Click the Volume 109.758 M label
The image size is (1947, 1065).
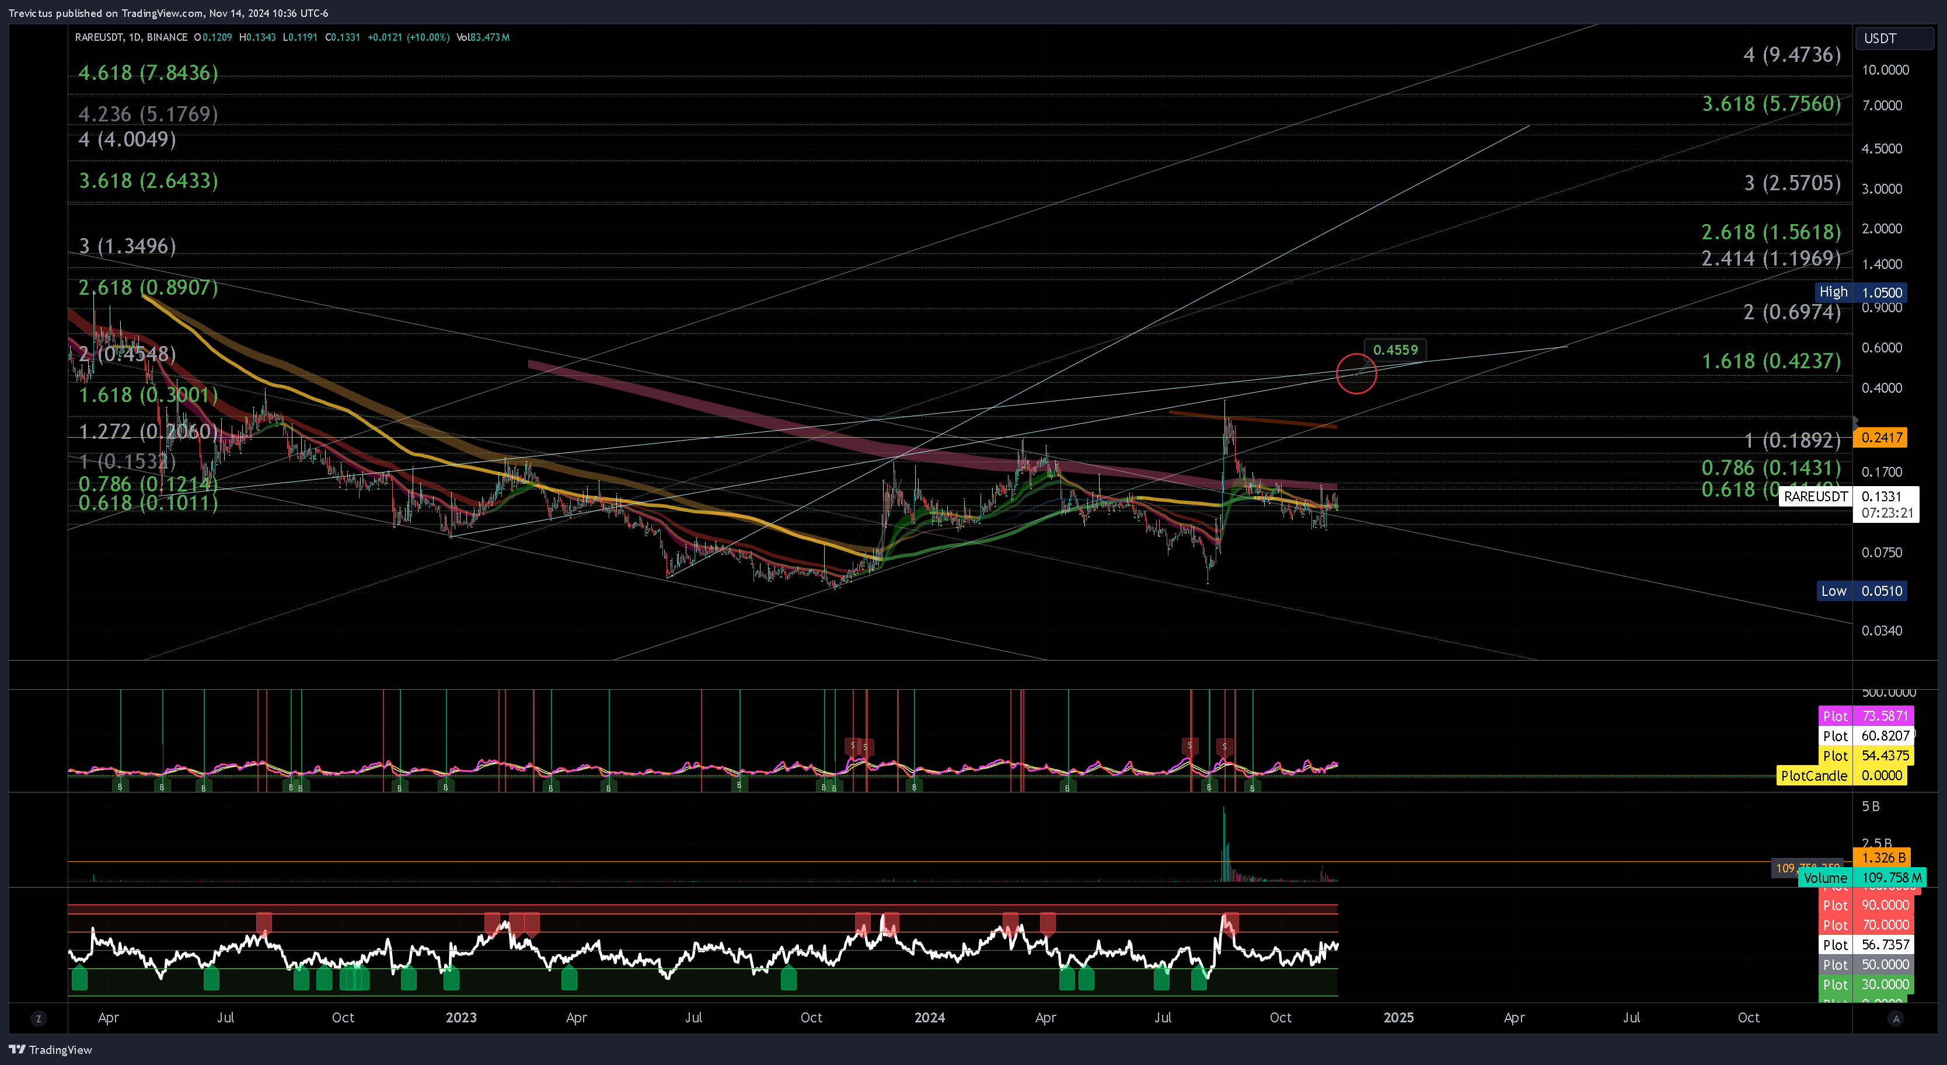[x=1861, y=878]
